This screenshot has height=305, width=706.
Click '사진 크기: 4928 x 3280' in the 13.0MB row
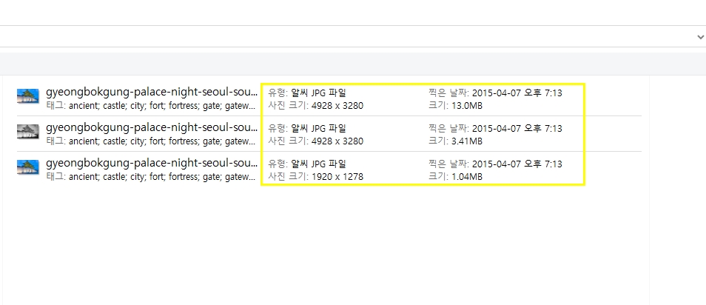316,106
